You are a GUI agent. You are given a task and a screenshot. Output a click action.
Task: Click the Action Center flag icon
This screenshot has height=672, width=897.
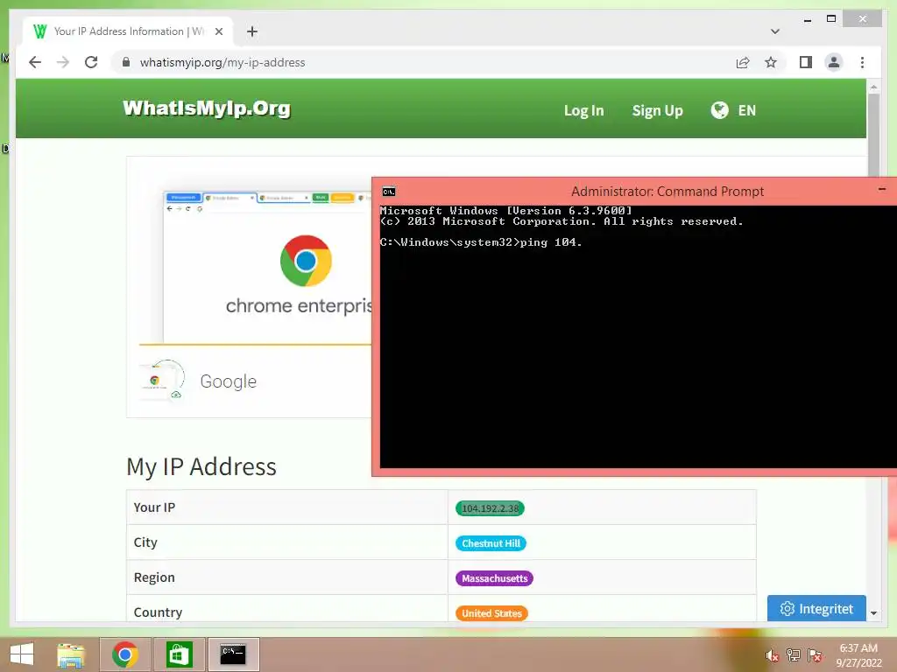(x=815, y=655)
